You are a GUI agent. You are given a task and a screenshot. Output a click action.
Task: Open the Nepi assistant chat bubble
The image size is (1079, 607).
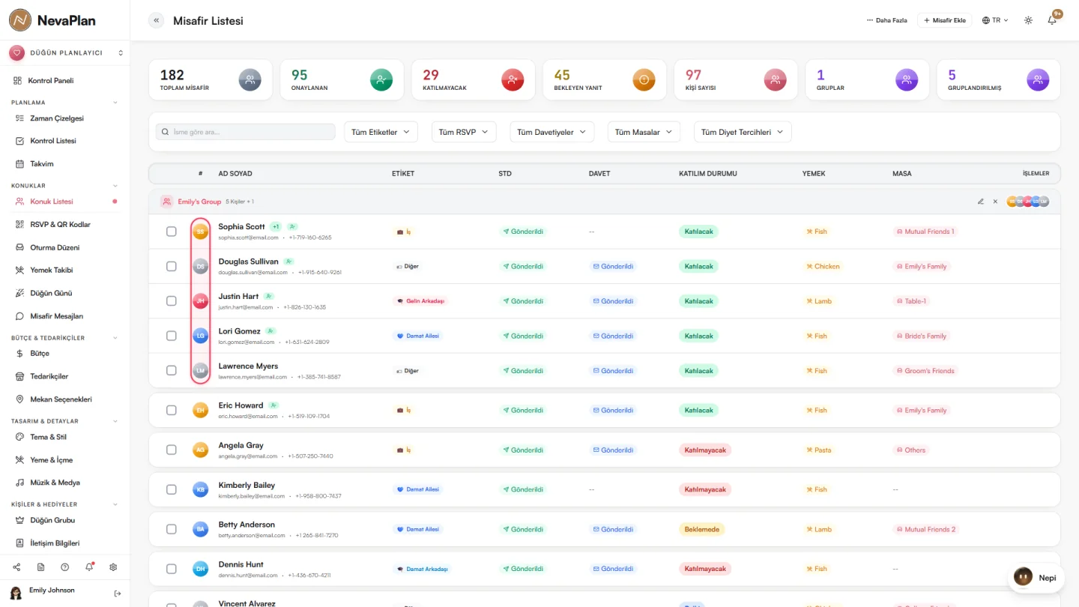click(x=1036, y=578)
